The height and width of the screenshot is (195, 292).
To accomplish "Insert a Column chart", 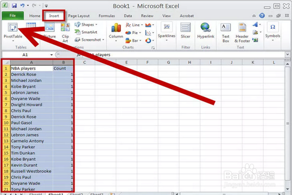I will tap(116, 32).
